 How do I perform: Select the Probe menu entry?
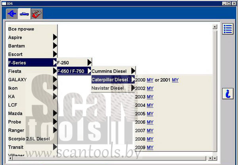[x=33, y=122]
